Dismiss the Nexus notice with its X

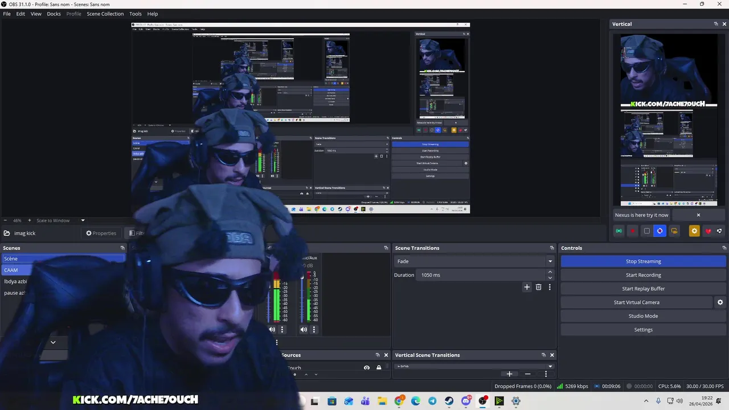[x=698, y=215]
